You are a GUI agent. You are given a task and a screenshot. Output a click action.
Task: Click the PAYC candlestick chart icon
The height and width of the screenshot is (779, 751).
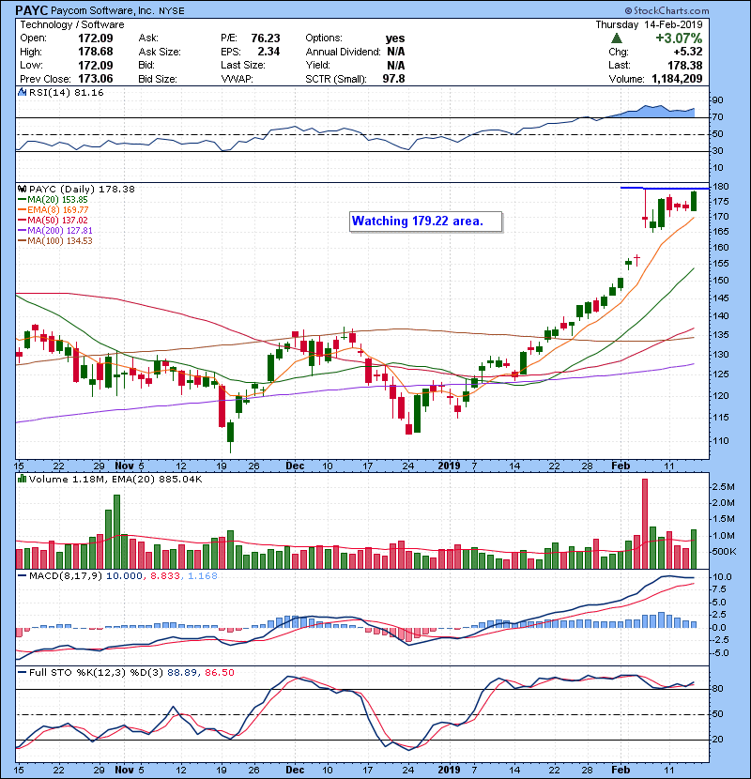point(22,189)
